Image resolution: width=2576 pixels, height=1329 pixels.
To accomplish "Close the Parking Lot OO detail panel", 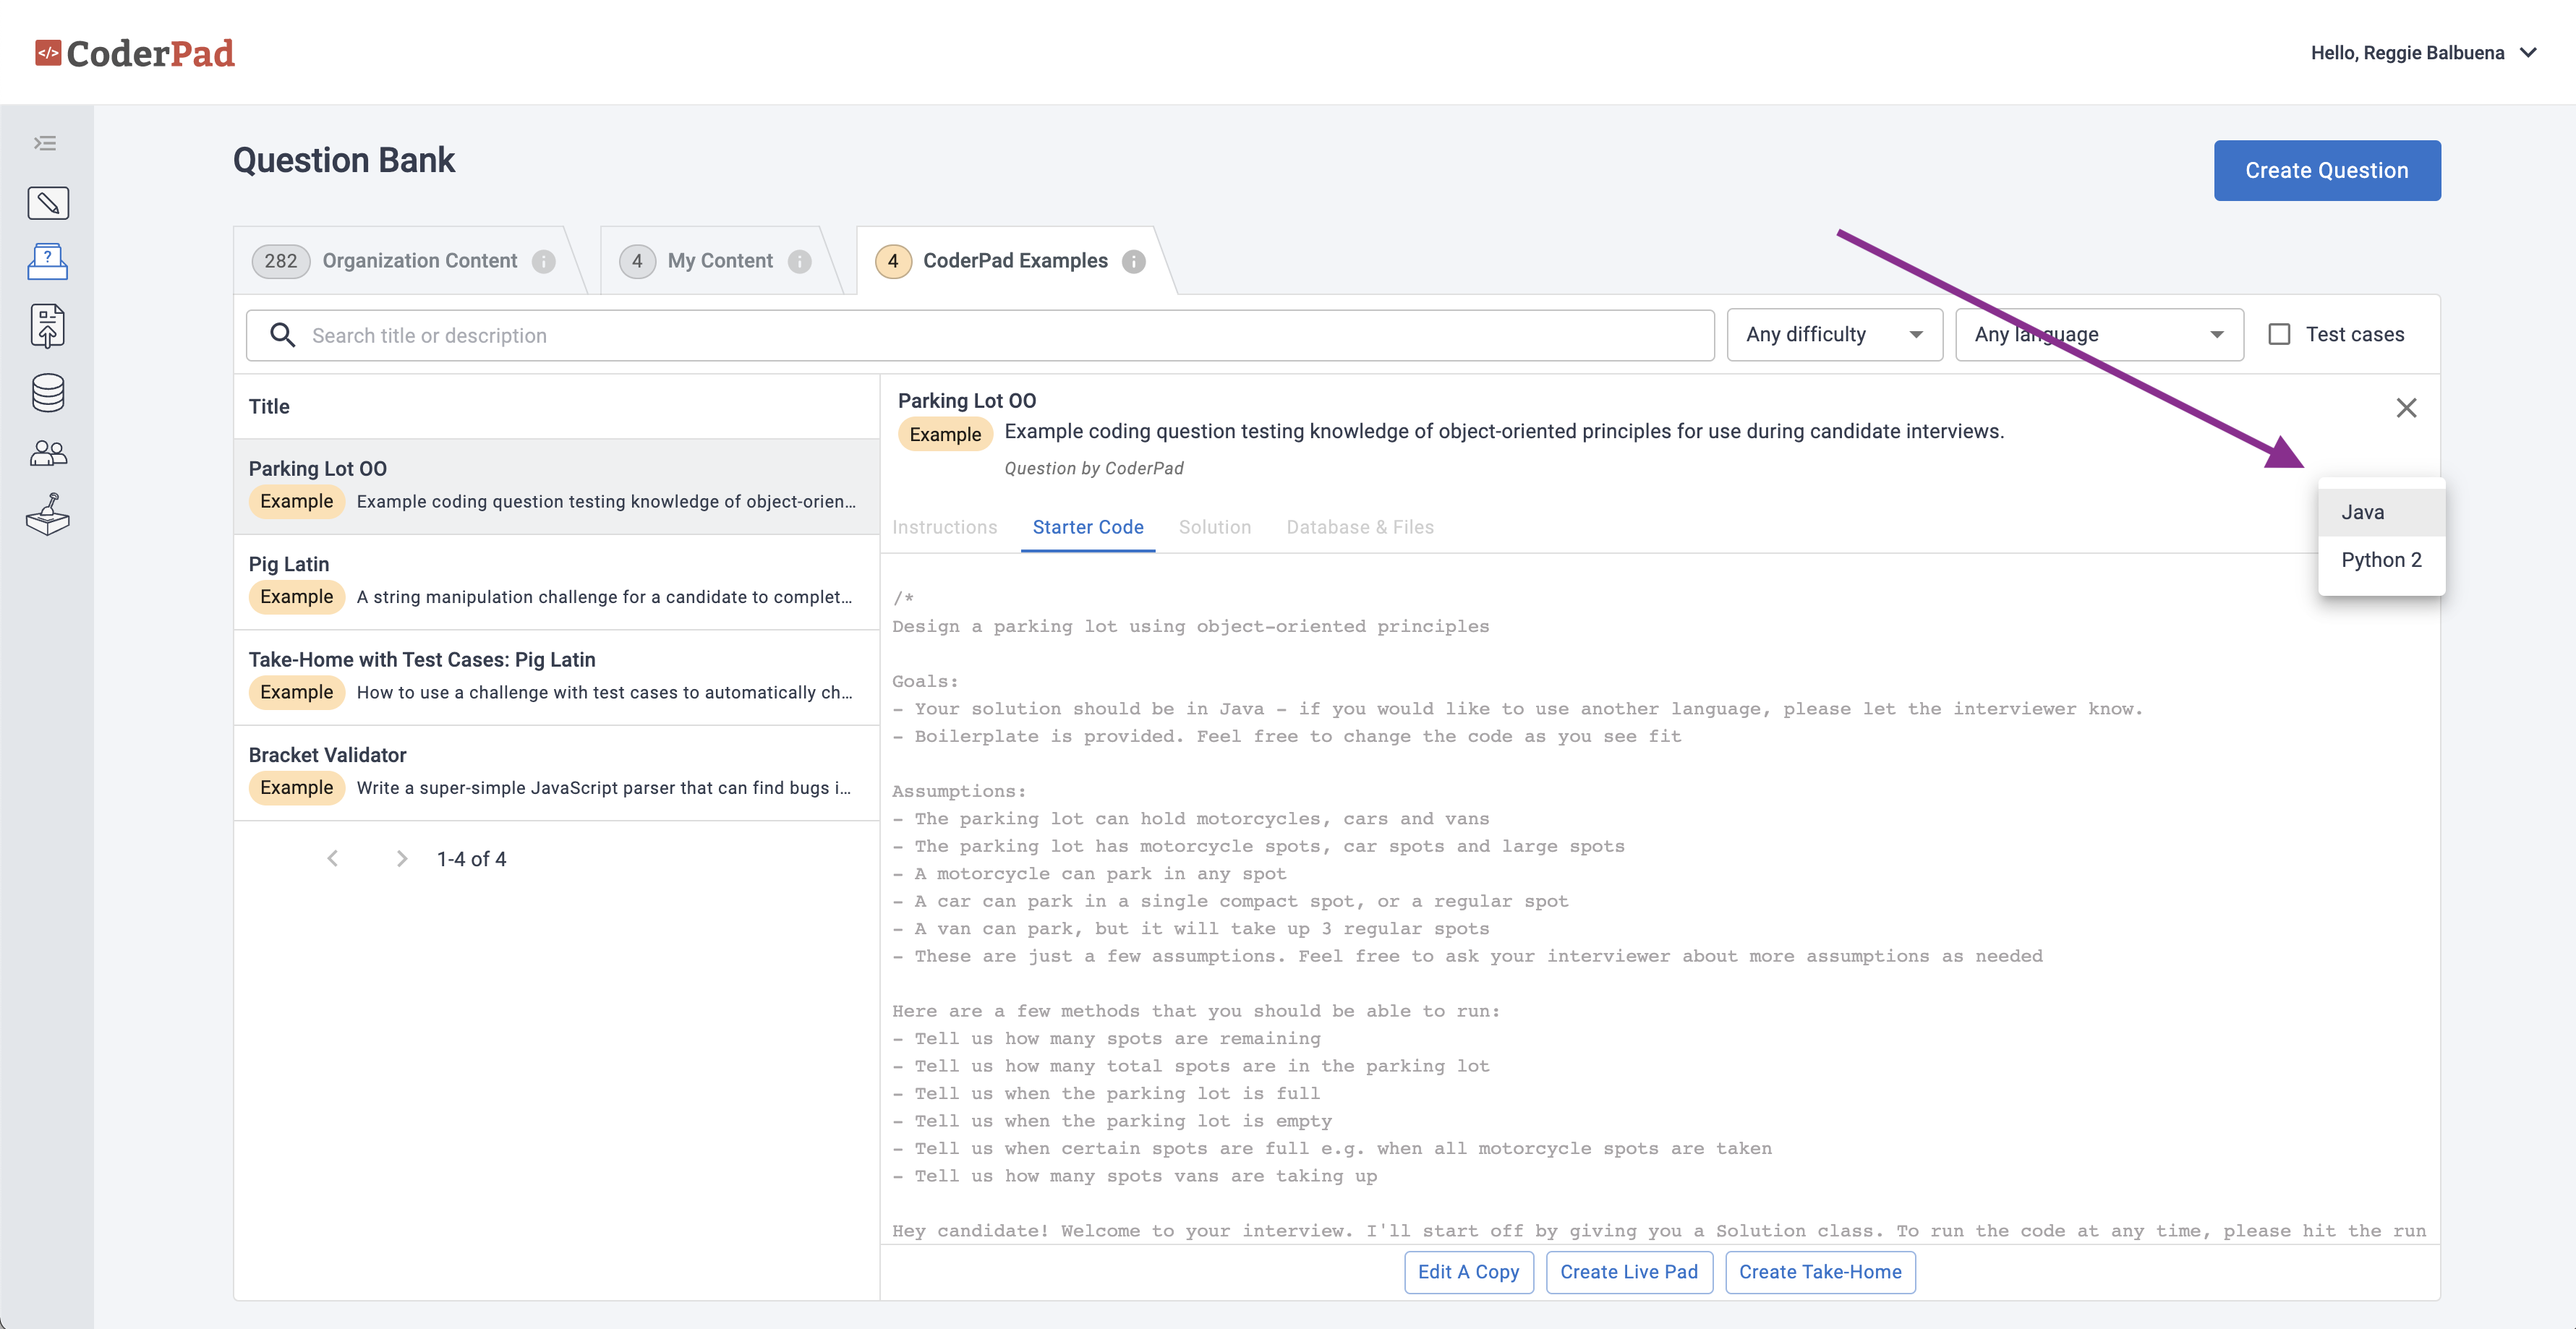I will (2406, 408).
